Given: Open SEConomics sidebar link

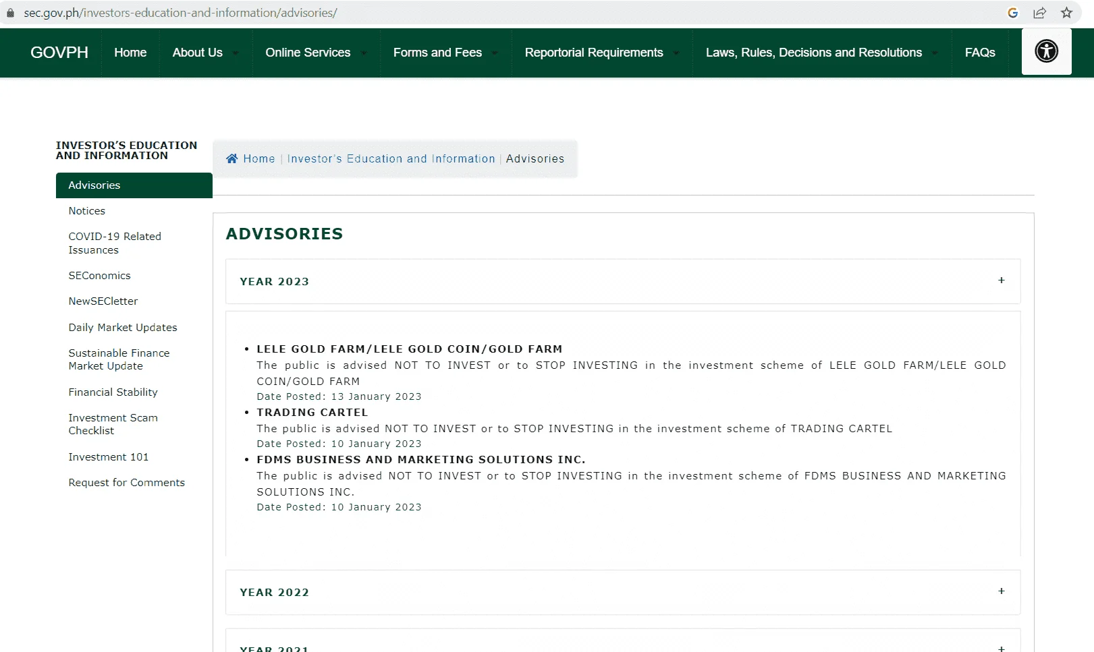Looking at the screenshot, I should pyautogui.click(x=100, y=276).
